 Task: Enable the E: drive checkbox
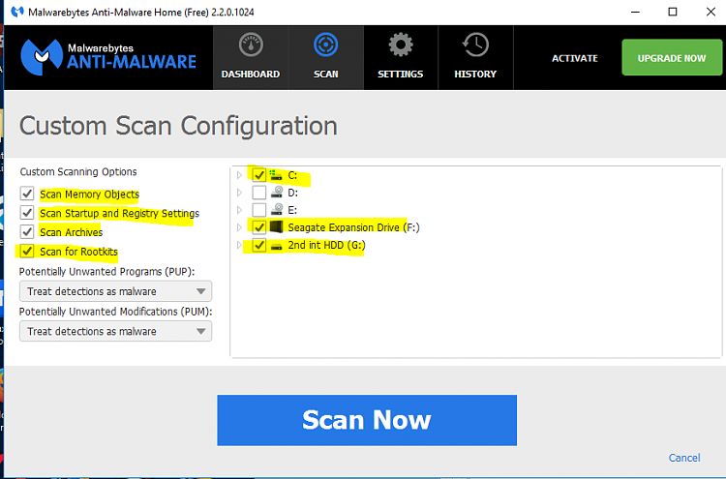[x=258, y=210]
